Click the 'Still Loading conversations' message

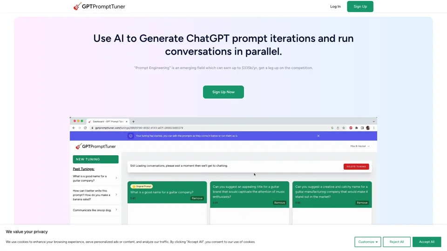(179, 166)
